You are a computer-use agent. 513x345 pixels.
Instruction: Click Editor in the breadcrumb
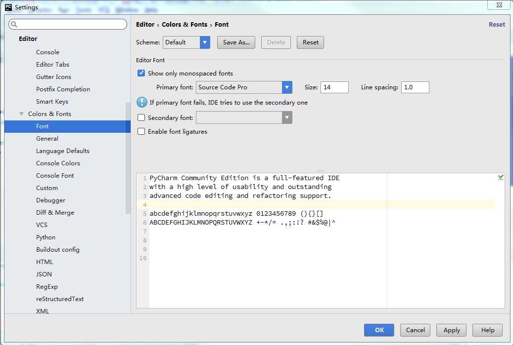(x=145, y=25)
